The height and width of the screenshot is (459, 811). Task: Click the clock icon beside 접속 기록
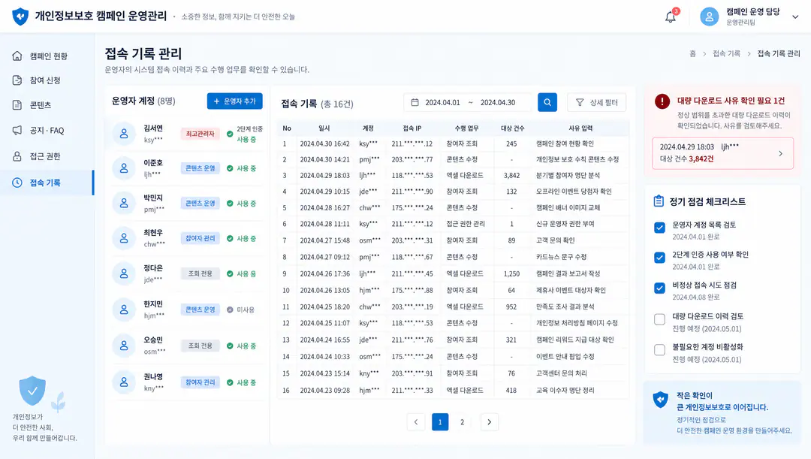click(x=17, y=183)
